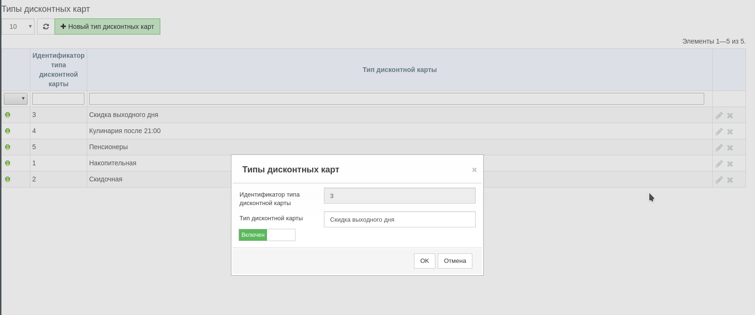Delete the 'Пенсионеры' row
This screenshot has width=755, height=315.
(x=730, y=148)
